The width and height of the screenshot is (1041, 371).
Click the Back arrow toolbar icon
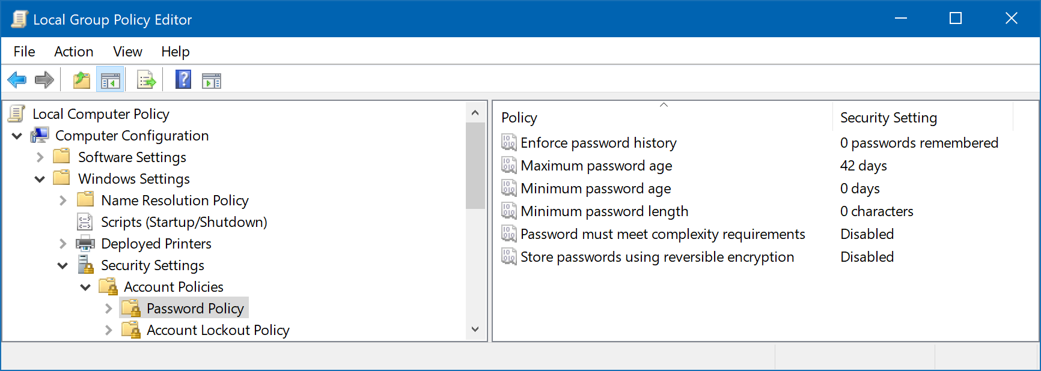17,80
